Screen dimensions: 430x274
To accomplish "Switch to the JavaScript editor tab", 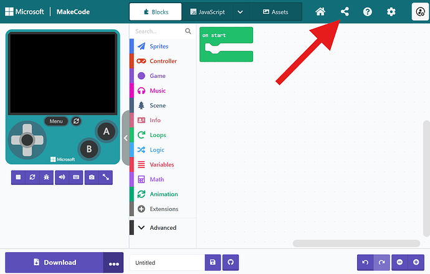I will tap(208, 12).
